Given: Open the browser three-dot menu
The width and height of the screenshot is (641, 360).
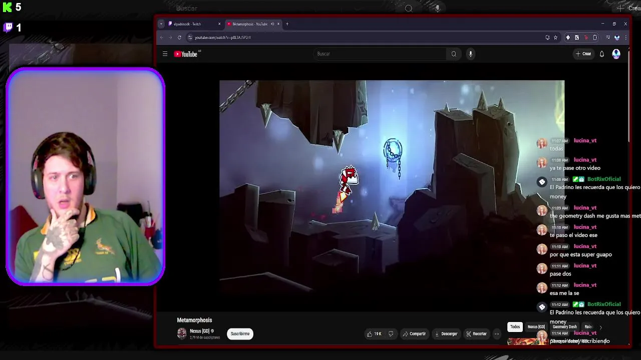Looking at the screenshot, I should point(625,37).
